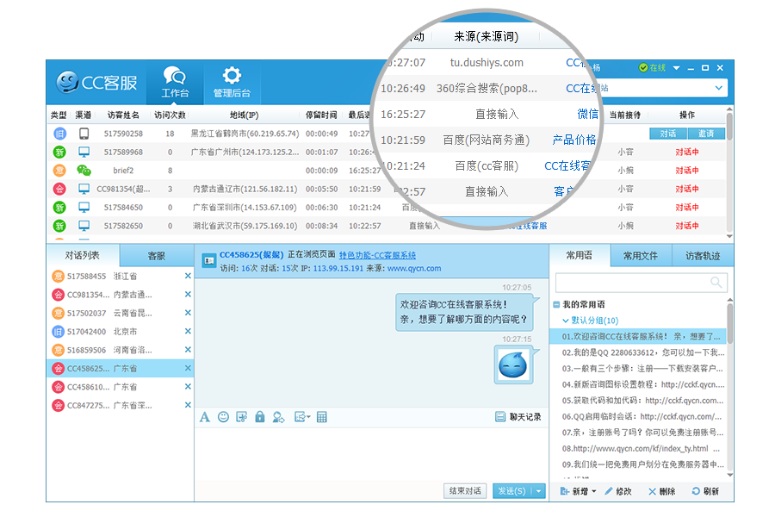Image resolution: width=775 pixels, height=517 pixels.
Task: Switch to the 常用语 tab
Action: (x=580, y=255)
